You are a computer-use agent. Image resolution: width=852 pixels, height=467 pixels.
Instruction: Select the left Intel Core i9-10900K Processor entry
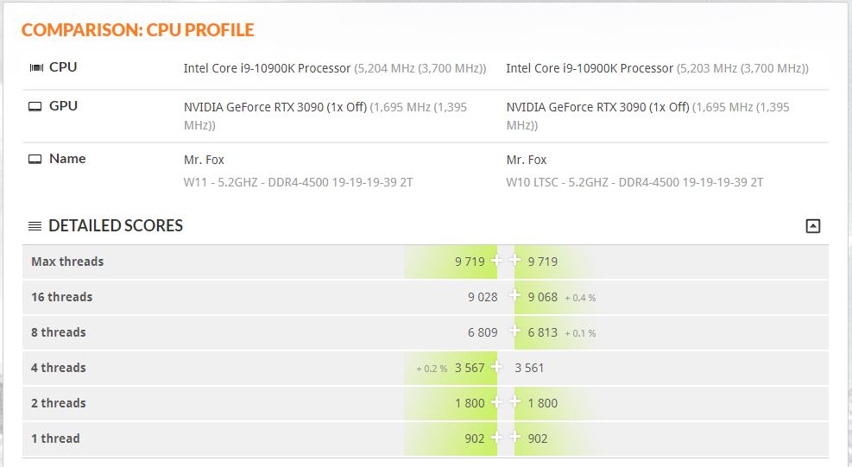(x=267, y=68)
